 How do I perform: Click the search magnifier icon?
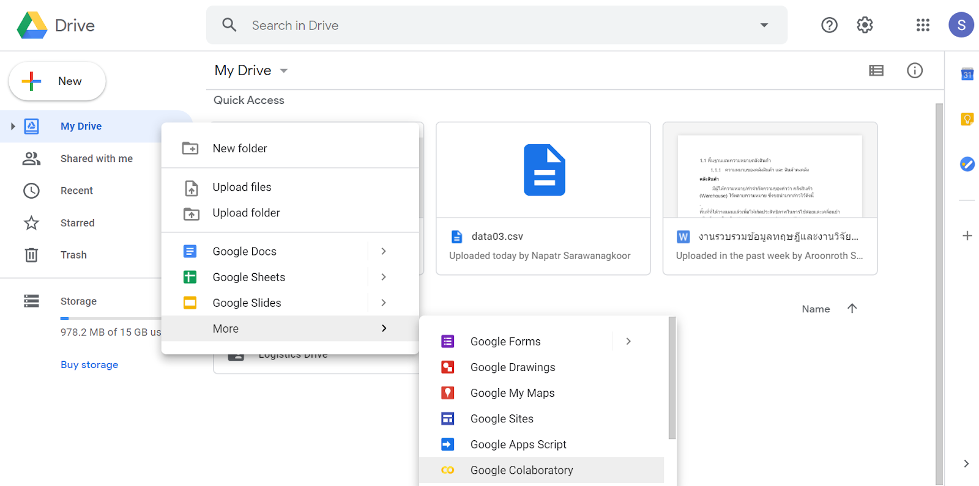[229, 25]
